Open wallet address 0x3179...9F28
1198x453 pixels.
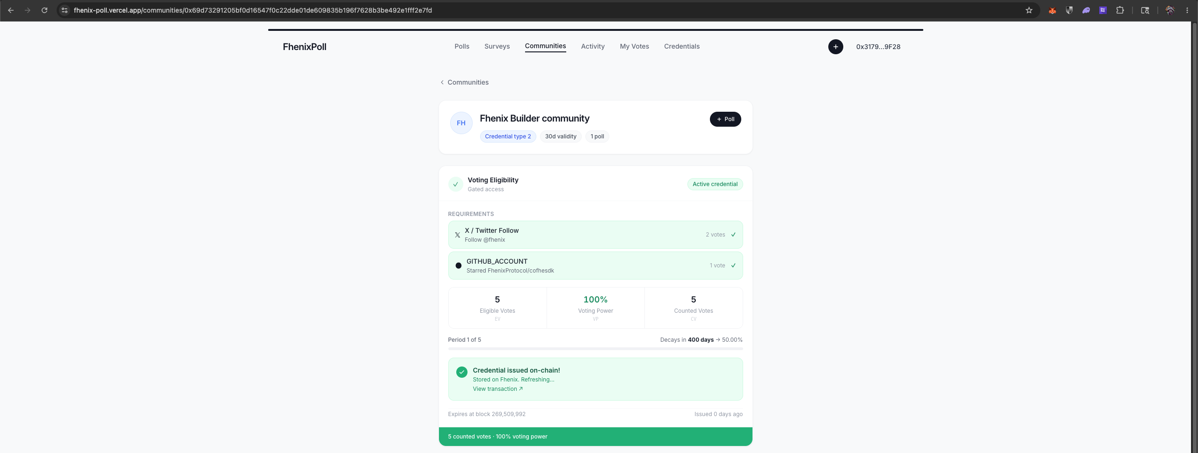(x=878, y=47)
